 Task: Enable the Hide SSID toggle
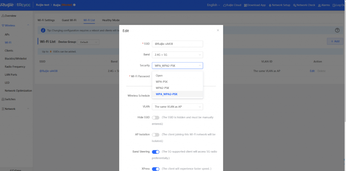[x=155, y=118]
